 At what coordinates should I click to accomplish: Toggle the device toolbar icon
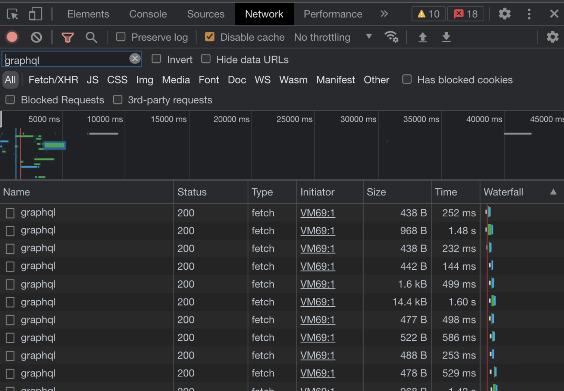pyautogui.click(x=35, y=14)
